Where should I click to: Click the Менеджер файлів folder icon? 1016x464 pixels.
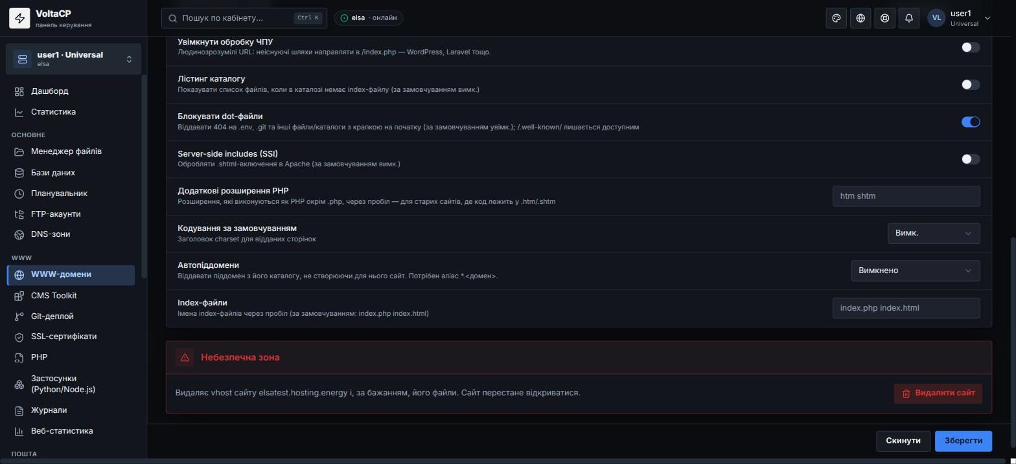click(19, 151)
